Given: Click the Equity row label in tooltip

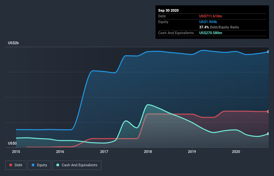Looking at the screenshot, I should click(x=163, y=22).
